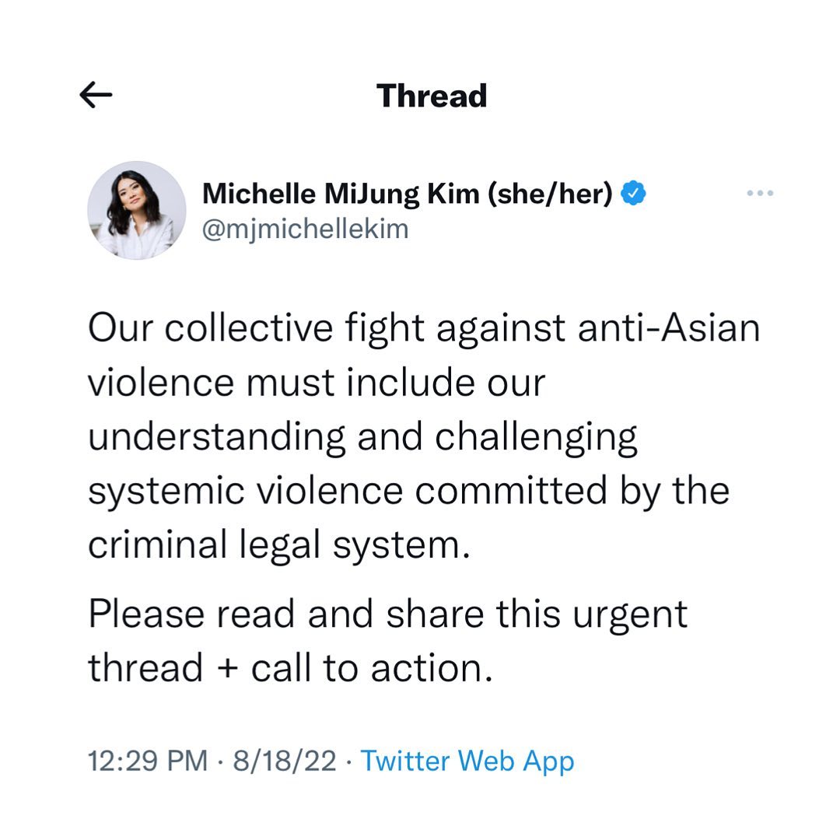Click the text "criminal legal system."

pyautogui.click(x=280, y=545)
